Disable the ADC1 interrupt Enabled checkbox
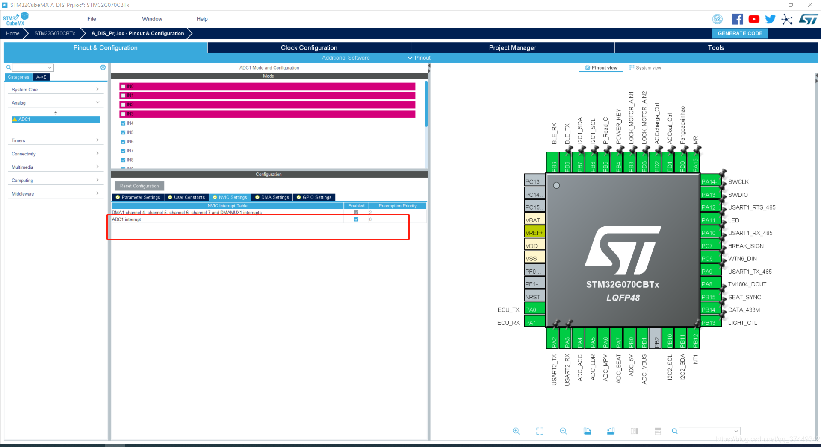 [356, 219]
